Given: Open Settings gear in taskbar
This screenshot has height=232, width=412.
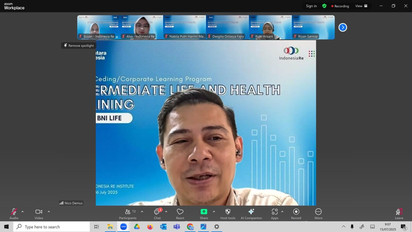Looking at the screenshot, I should coord(217,227).
